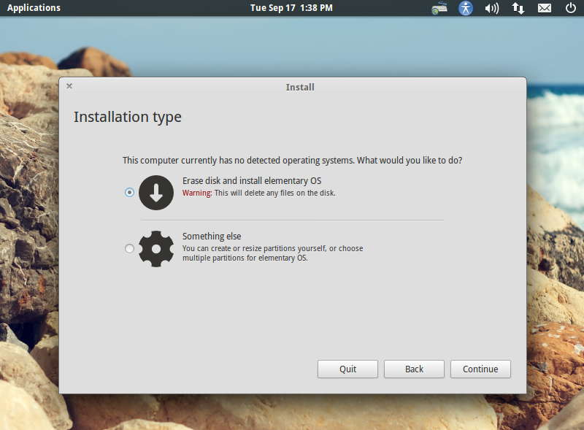
Task: Click the Installation type heading
Action: pos(127,117)
